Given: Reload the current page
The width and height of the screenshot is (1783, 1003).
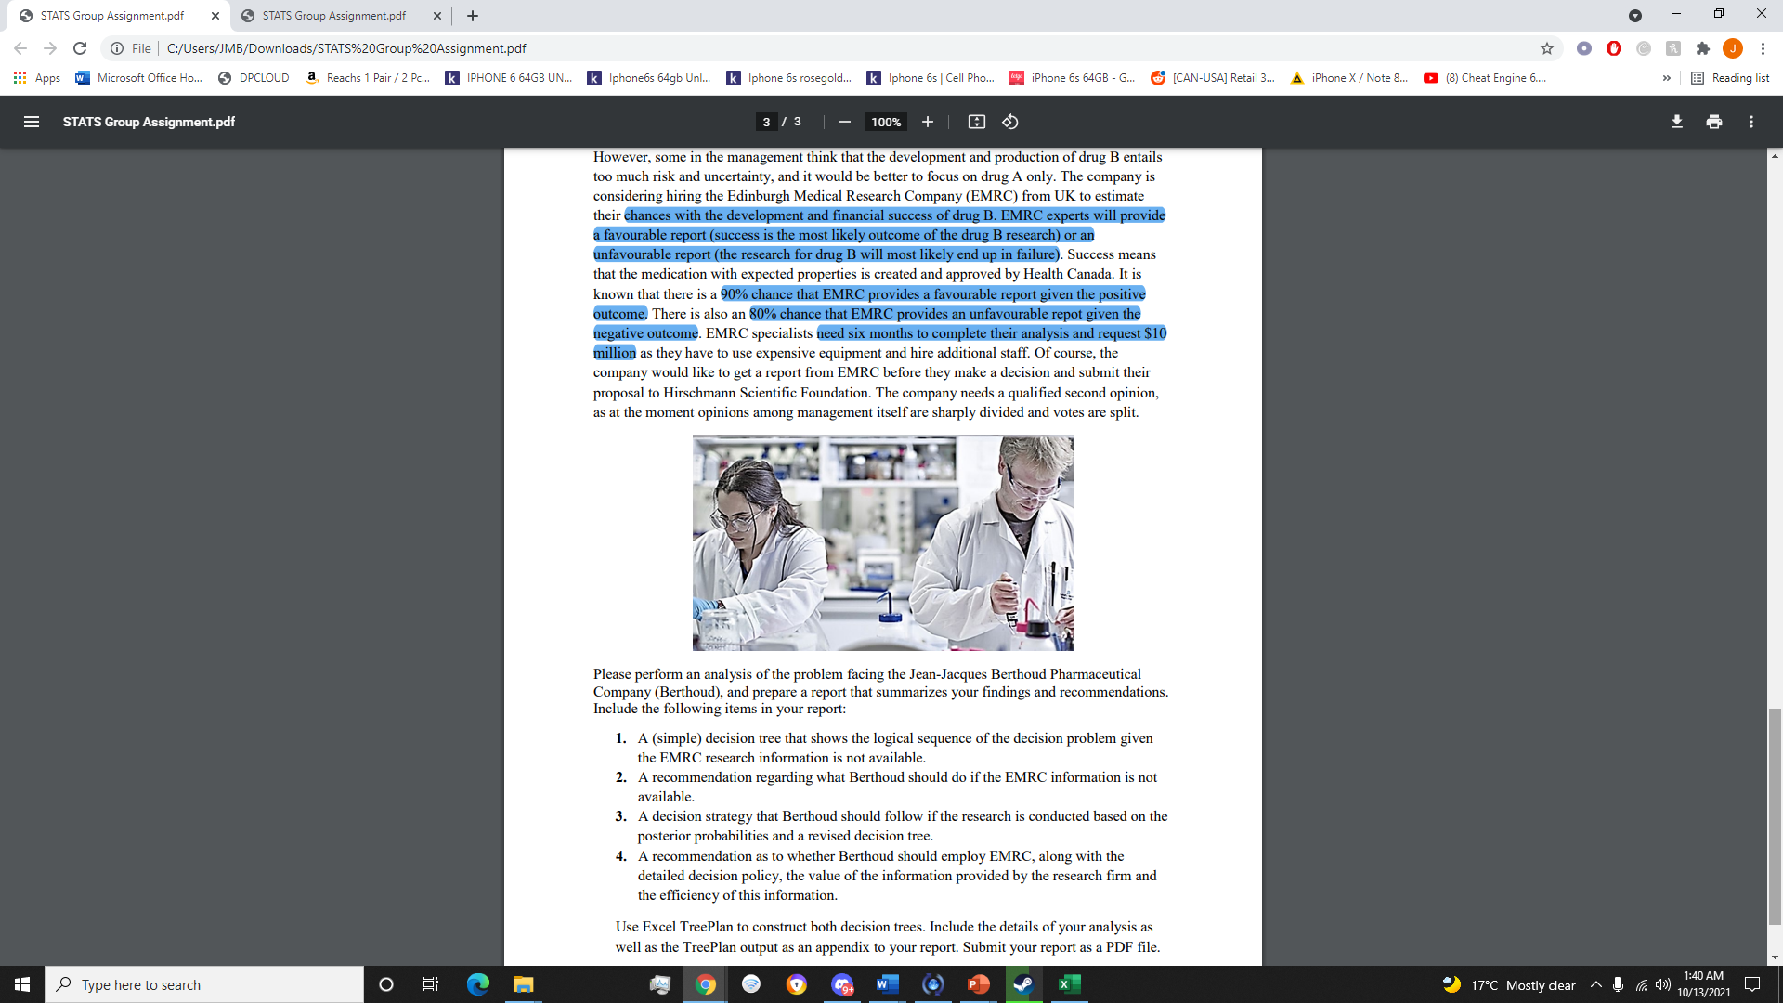Looking at the screenshot, I should (80, 48).
